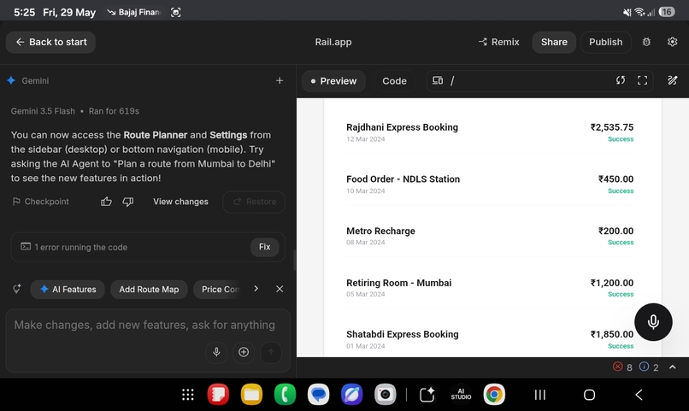This screenshot has height=411, width=689.
Task: Open the Messages app in taskbar
Action: 318,394
